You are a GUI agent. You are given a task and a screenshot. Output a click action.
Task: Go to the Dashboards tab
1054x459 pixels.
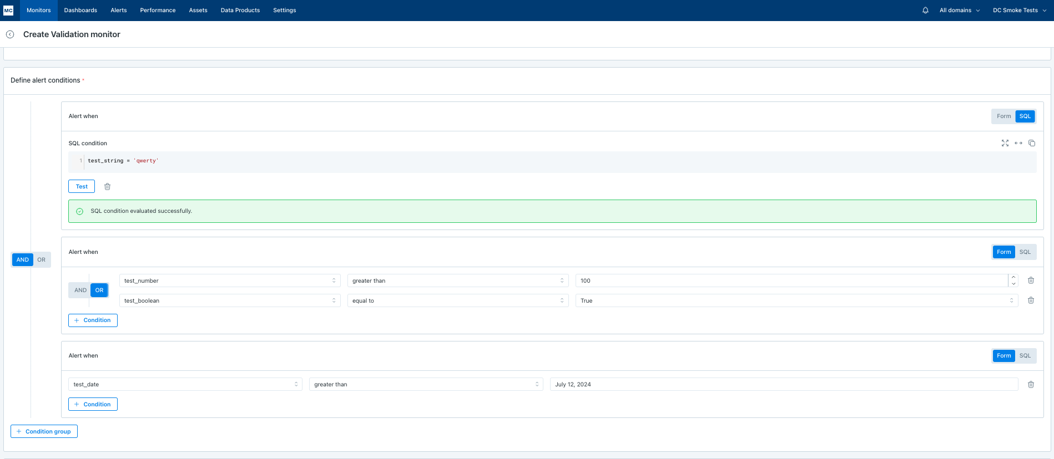80,11
